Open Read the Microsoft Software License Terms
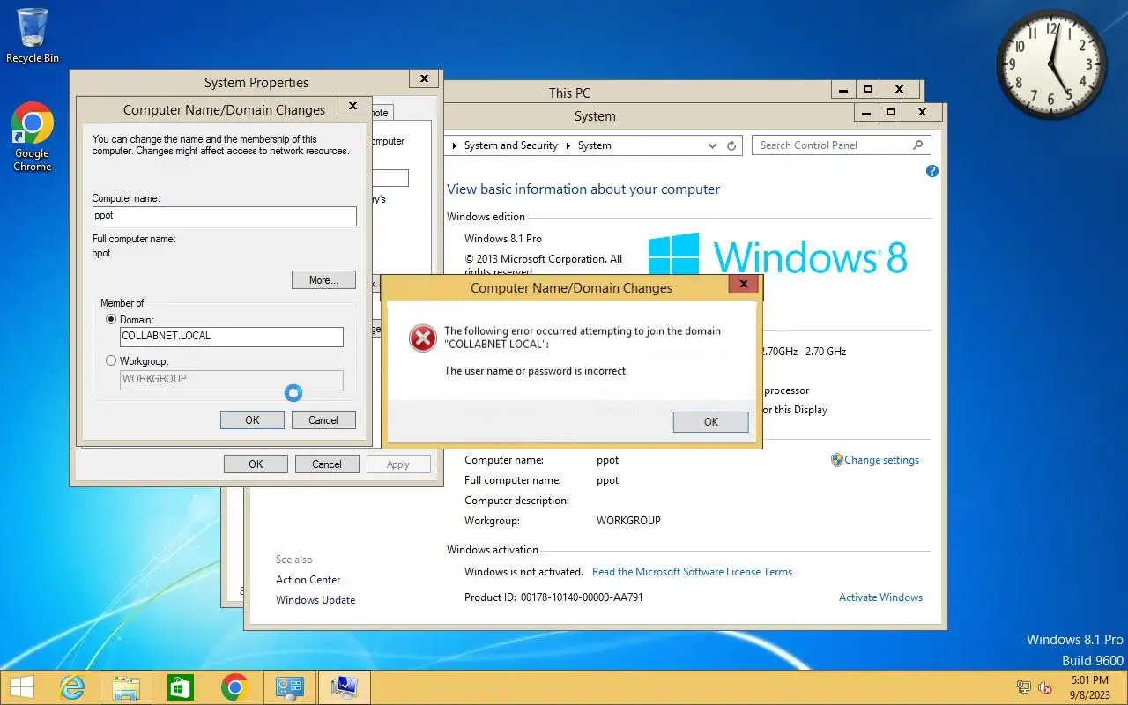Image resolution: width=1128 pixels, height=705 pixels. (x=692, y=572)
